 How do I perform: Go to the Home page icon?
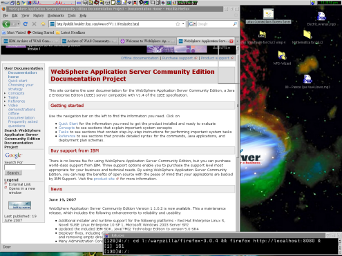coord(43,24)
